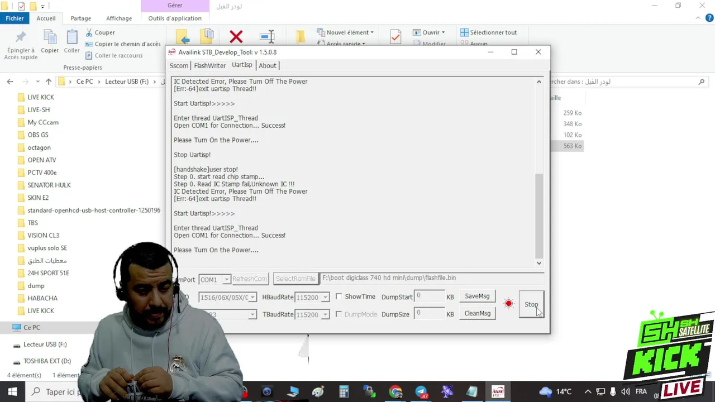The height and width of the screenshot is (402, 715).
Task: Click the Copier icon in ribbon
Action: 50,37
